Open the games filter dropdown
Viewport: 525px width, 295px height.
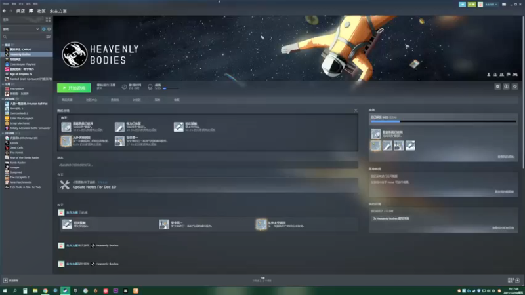point(21,29)
